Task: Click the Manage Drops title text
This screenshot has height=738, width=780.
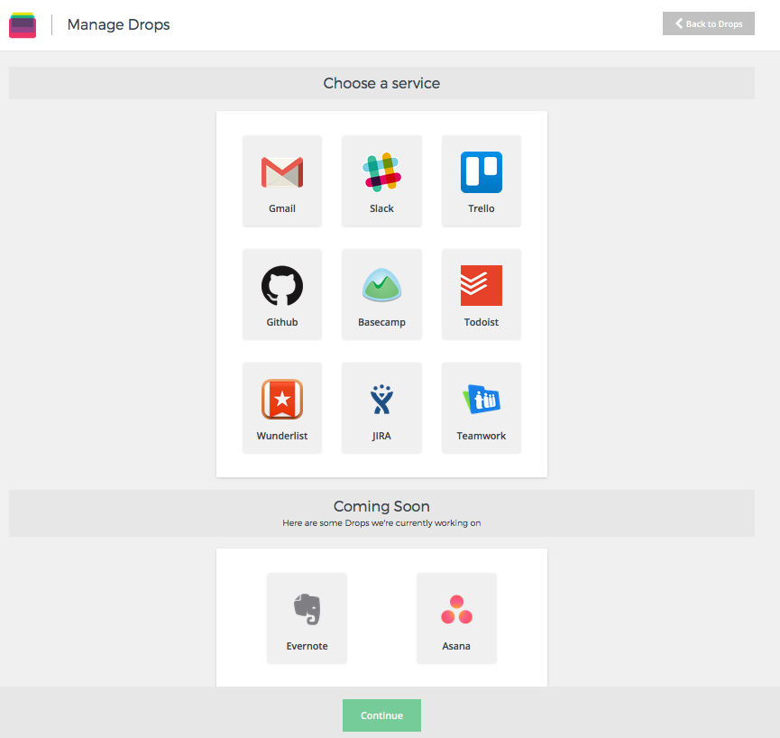Action: 118,24
